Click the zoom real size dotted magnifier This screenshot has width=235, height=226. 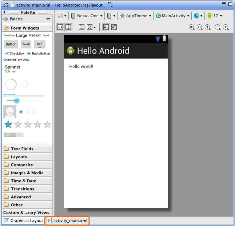tap(200, 27)
